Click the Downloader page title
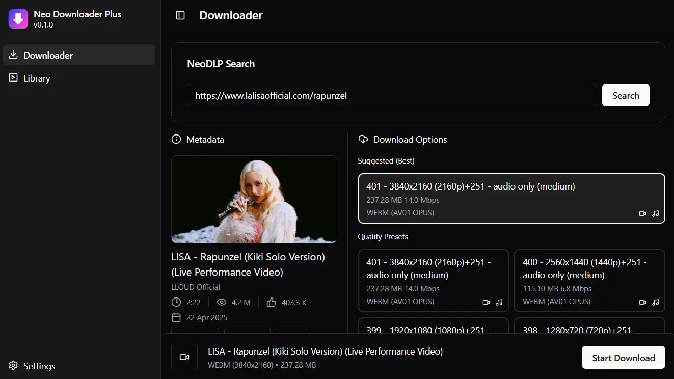This screenshot has width=674, height=379. [231, 15]
